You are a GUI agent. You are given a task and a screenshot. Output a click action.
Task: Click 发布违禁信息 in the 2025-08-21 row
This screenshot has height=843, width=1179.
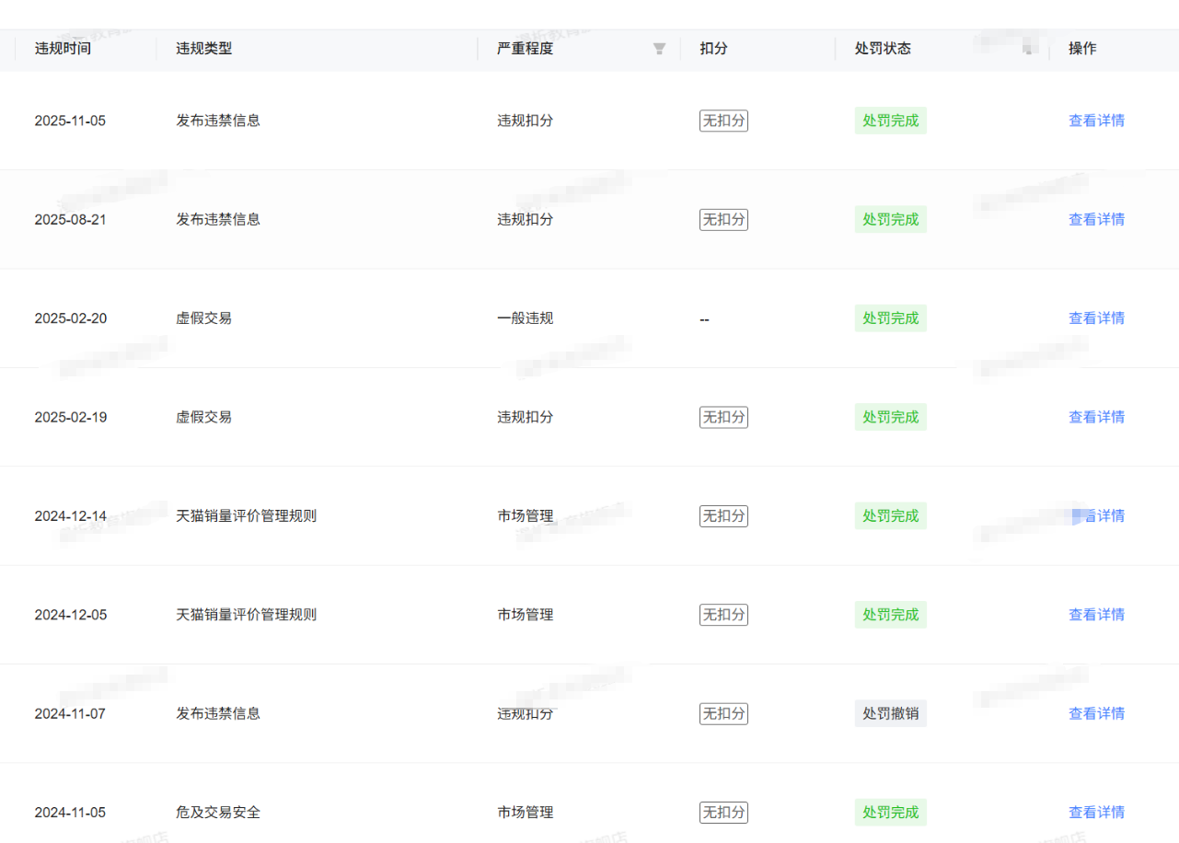pyautogui.click(x=218, y=219)
